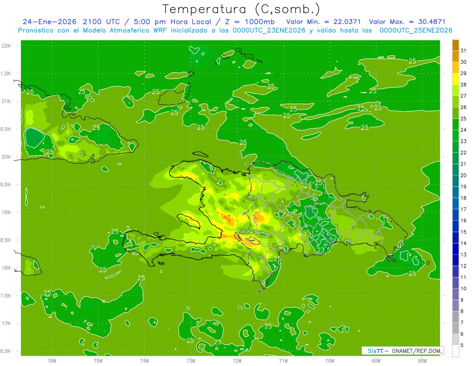Screen dimensions: 474x366
Task: Click the '75W' longitude axis label
Action: (x=98, y=360)
